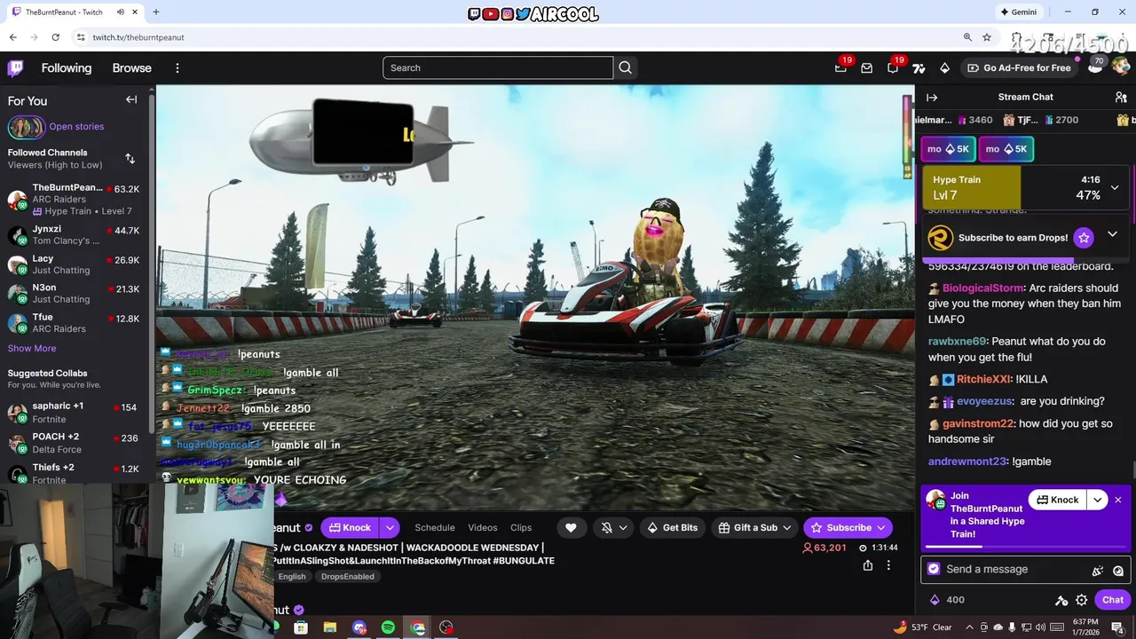
Task: Go to the Browse tab
Action: (x=132, y=68)
